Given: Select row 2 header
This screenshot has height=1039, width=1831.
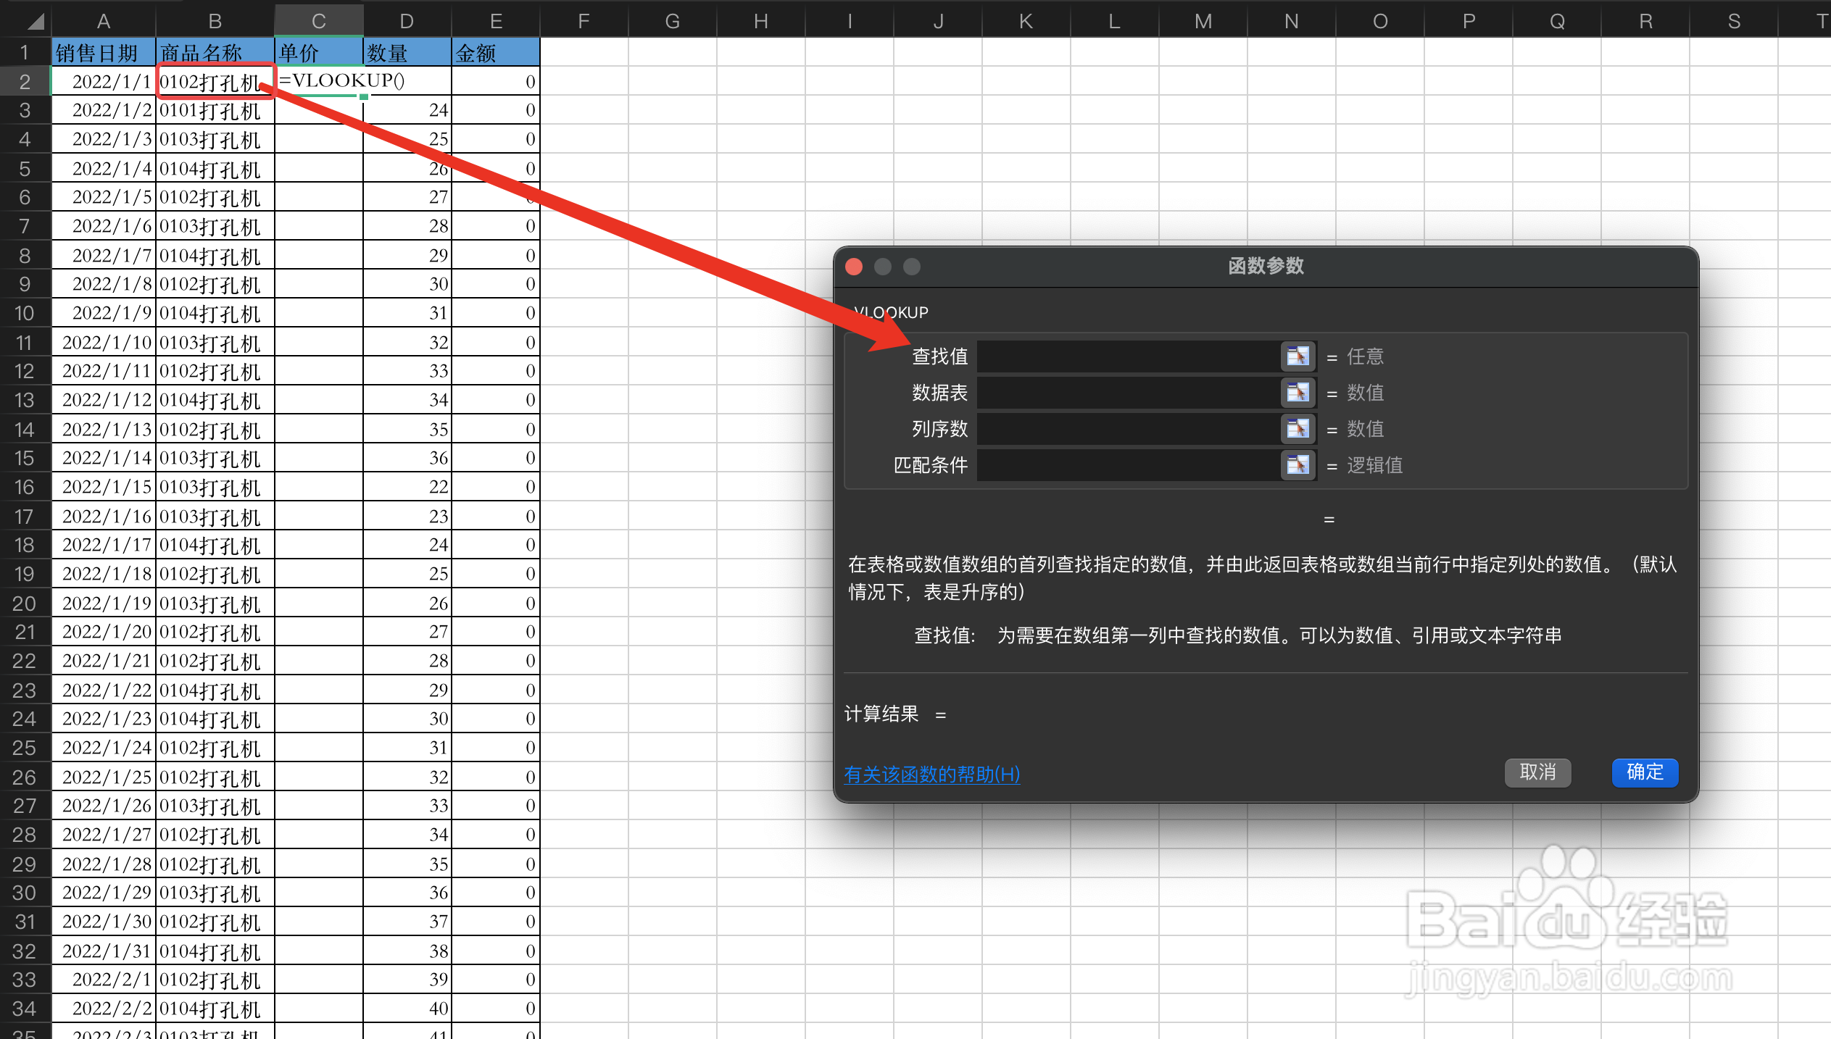Looking at the screenshot, I should (x=25, y=81).
